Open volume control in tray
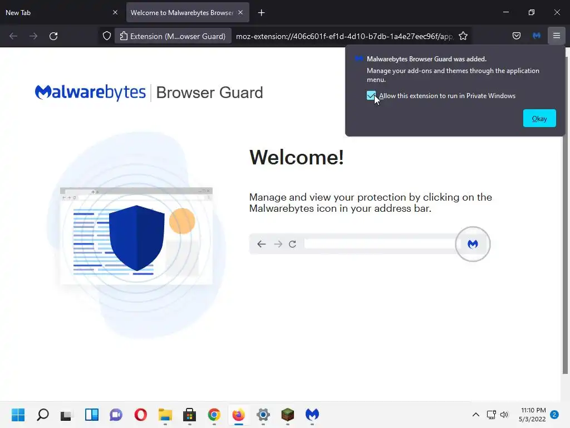The image size is (570, 428). 504,415
